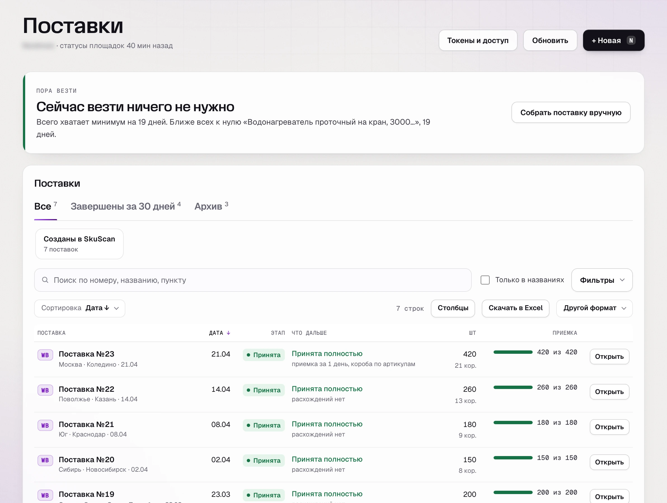Open Поставка №21 with Открыть
The height and width of the screenshot is (503, 667).
click(609, 427)
